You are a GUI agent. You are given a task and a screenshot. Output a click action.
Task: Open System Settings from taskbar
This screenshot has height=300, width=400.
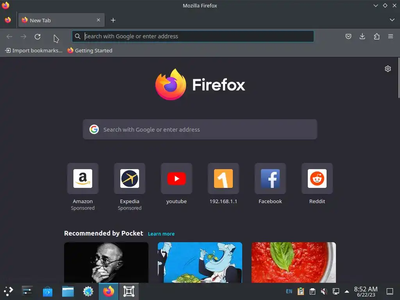point(27,291)
